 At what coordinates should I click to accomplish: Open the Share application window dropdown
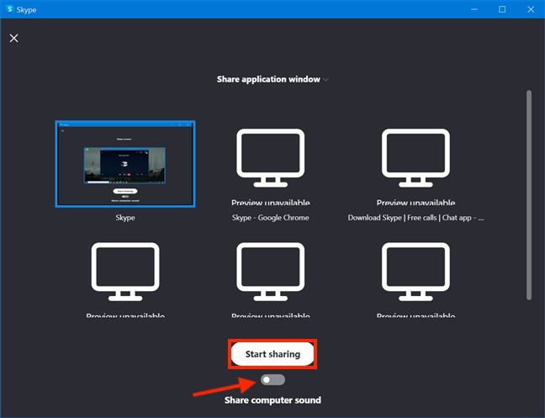pos(272,79)
